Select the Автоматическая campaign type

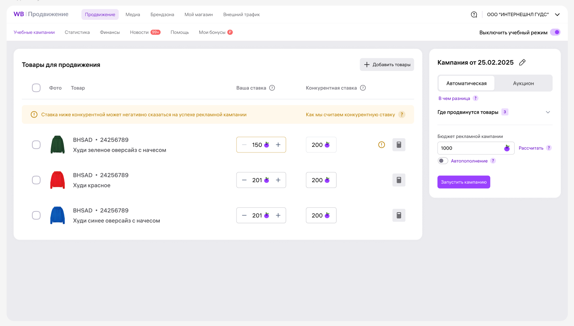466,83
